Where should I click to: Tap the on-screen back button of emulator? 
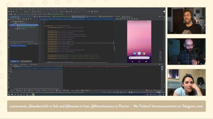pyautogui.click(x=132, y=61)
